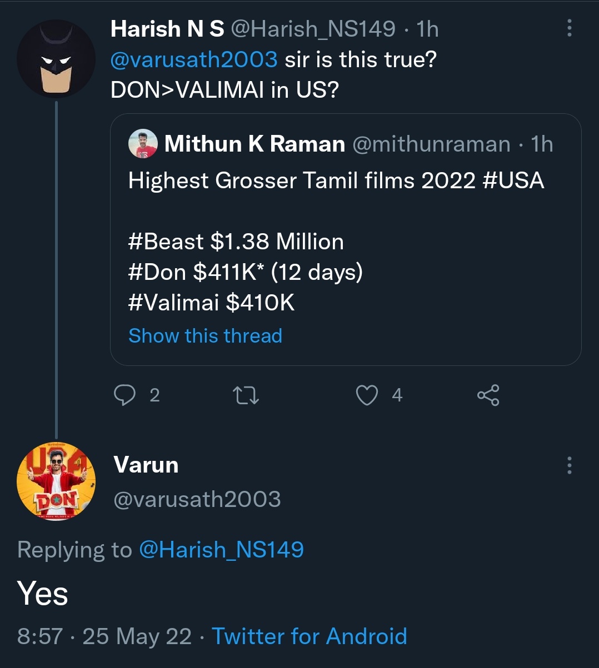Retweet Harish N S's tweet
Screen dimensions: 599x668
click(x=245, y=395)
